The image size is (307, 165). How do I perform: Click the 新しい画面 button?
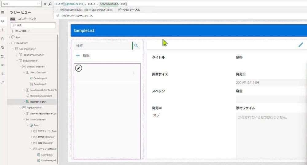(x=21, y=31)
